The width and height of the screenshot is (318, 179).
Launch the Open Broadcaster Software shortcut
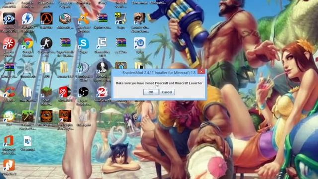point(83,92)
